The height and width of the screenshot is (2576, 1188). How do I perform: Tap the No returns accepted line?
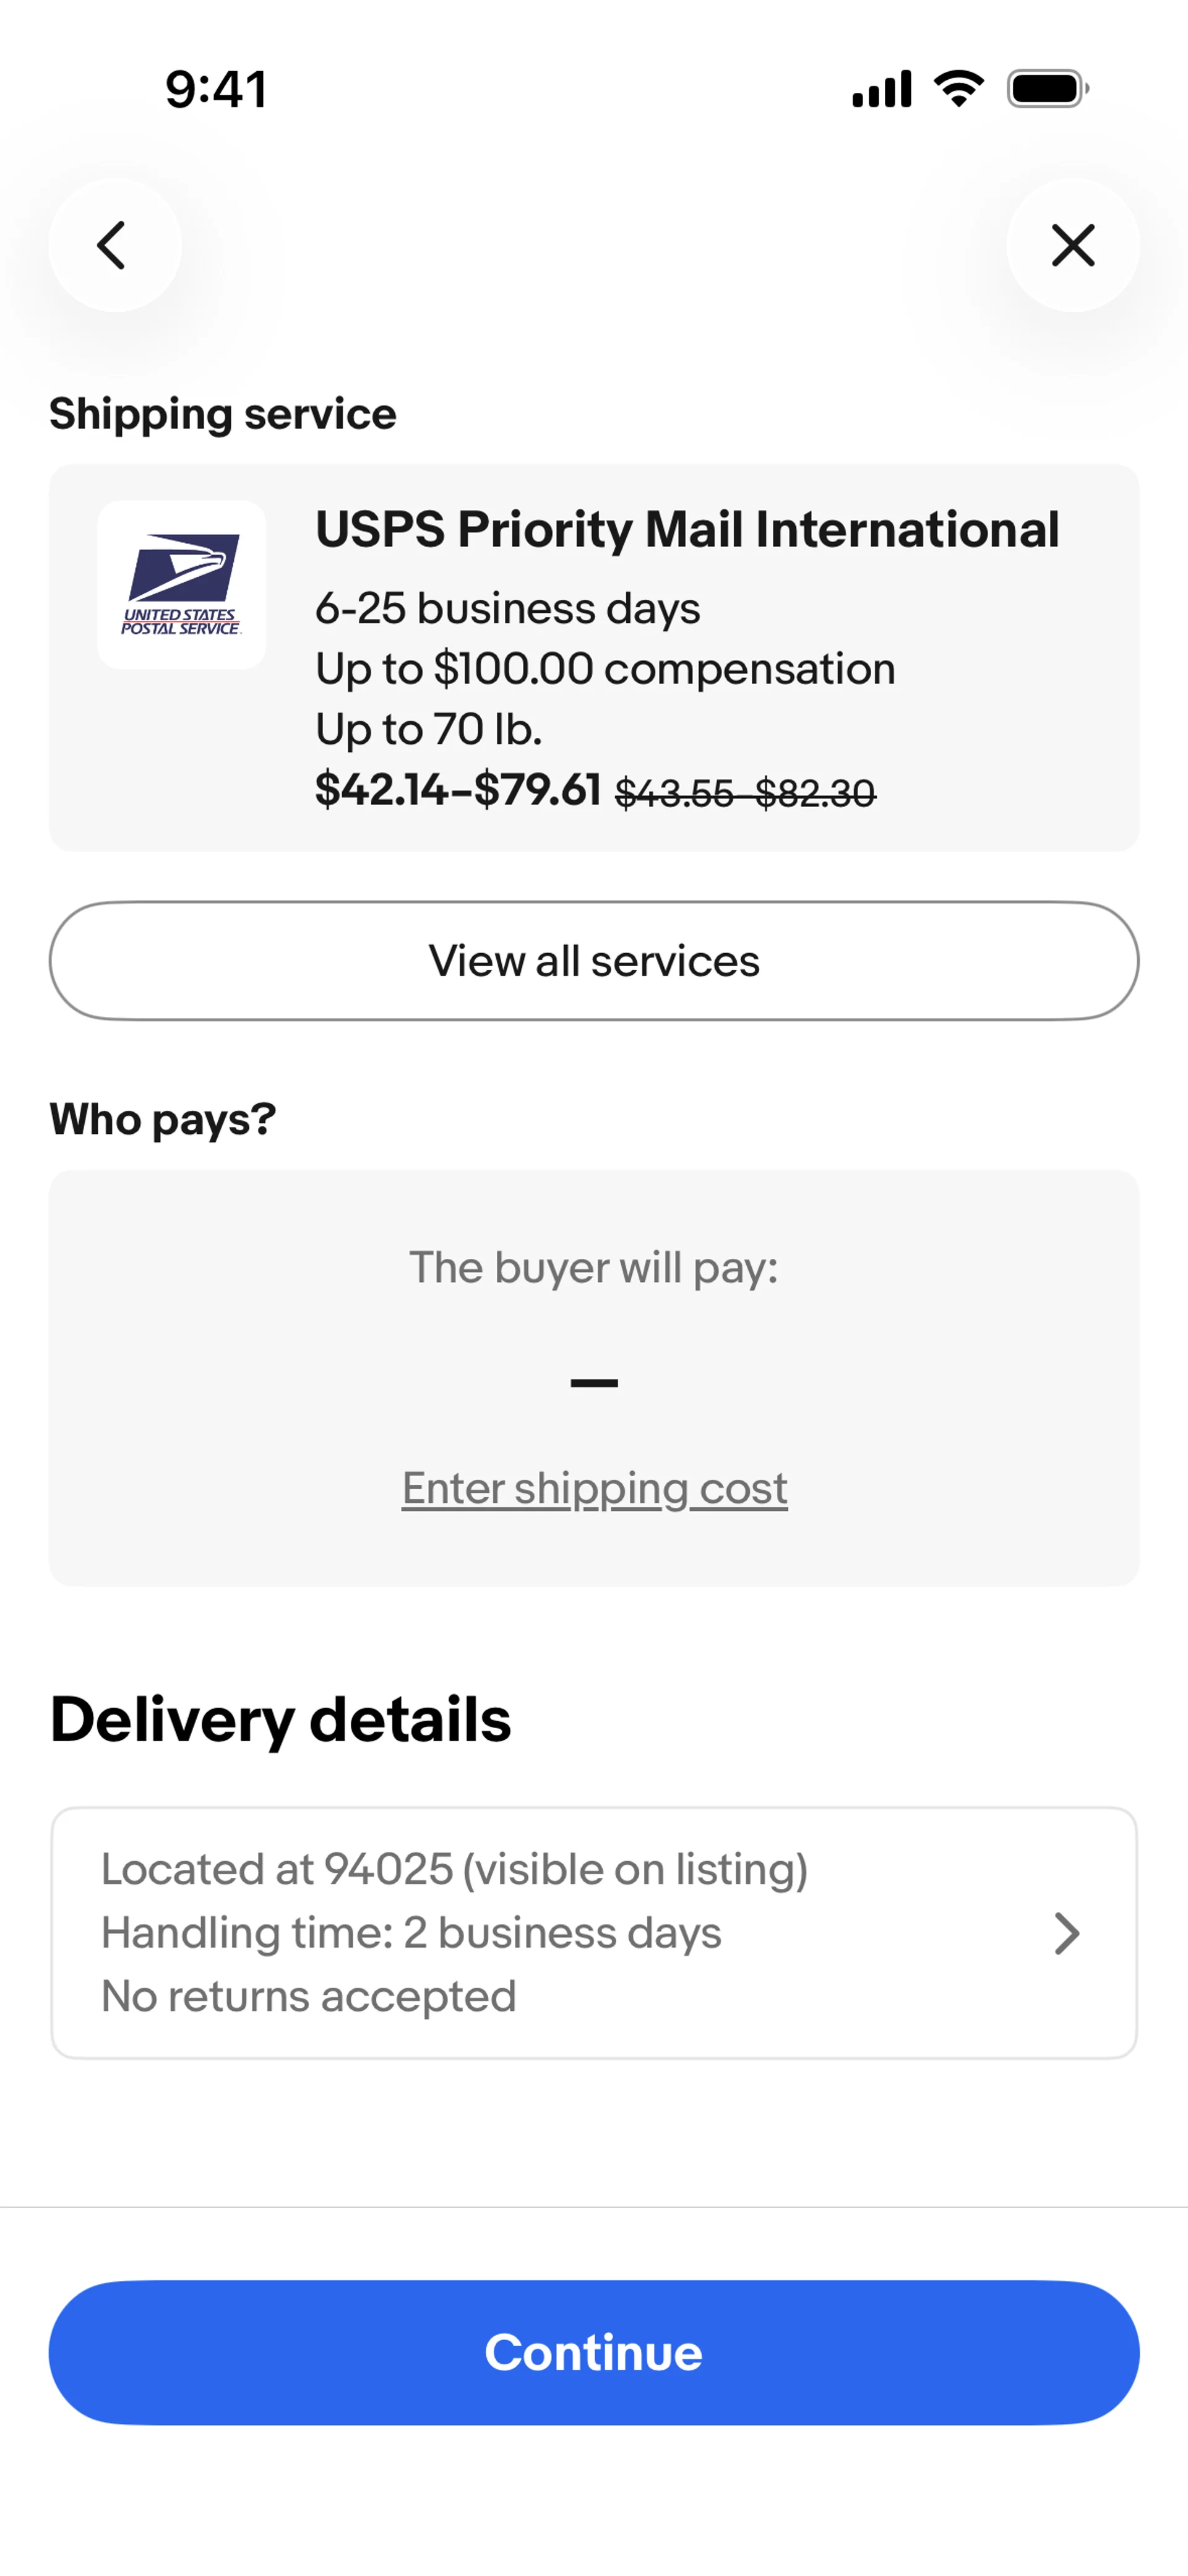[309, 1996]
